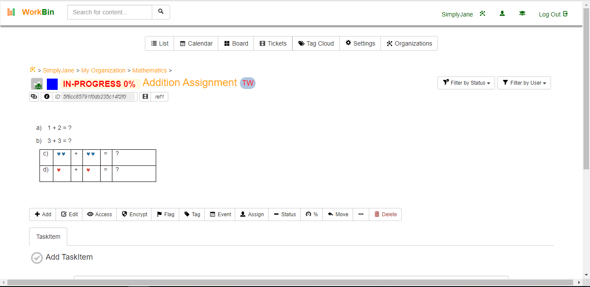Click the Access eye button
The width and height of the screenshot is (590, 287).
99,214
